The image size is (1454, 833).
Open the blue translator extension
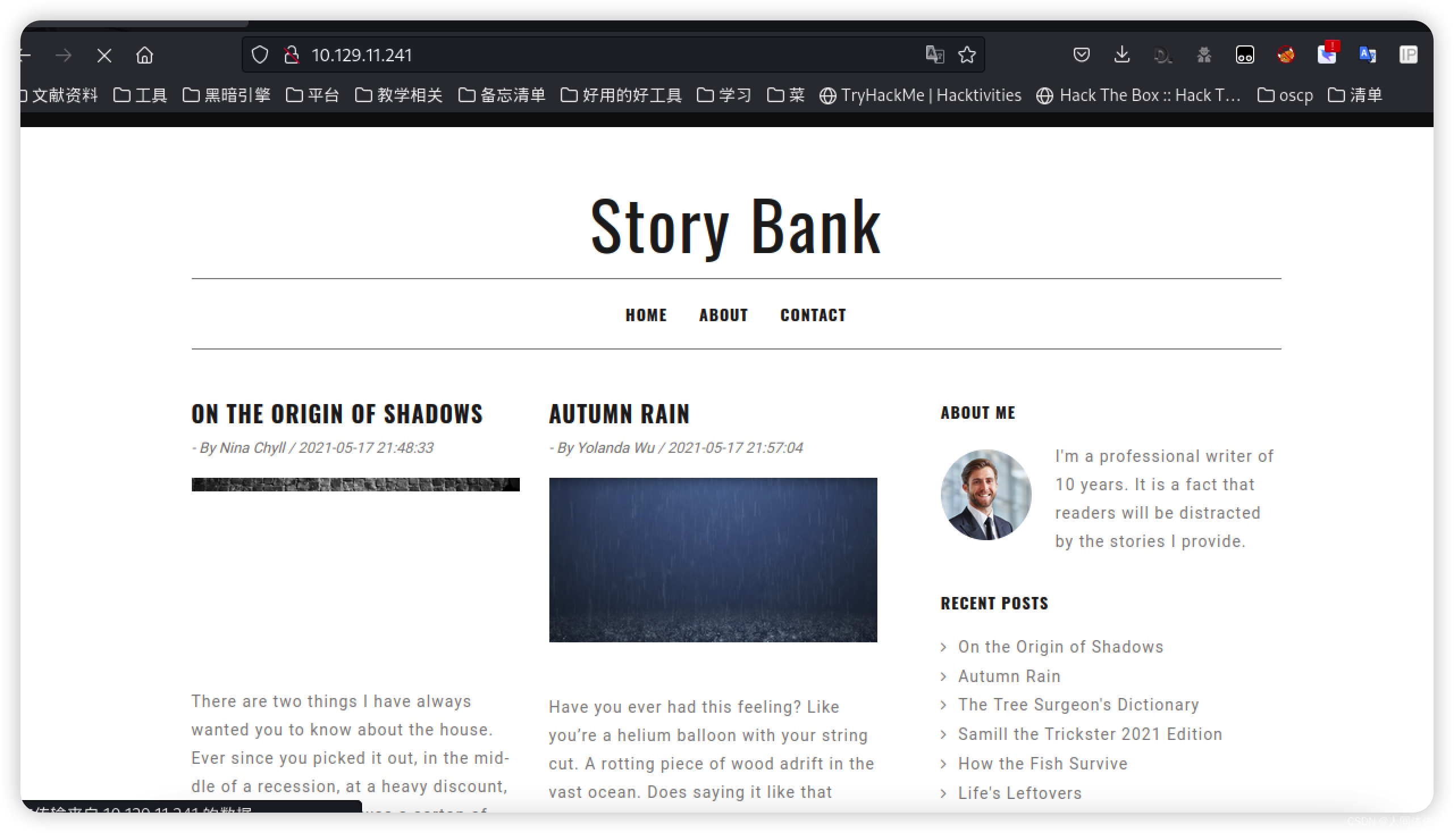tap(1367, 55)
